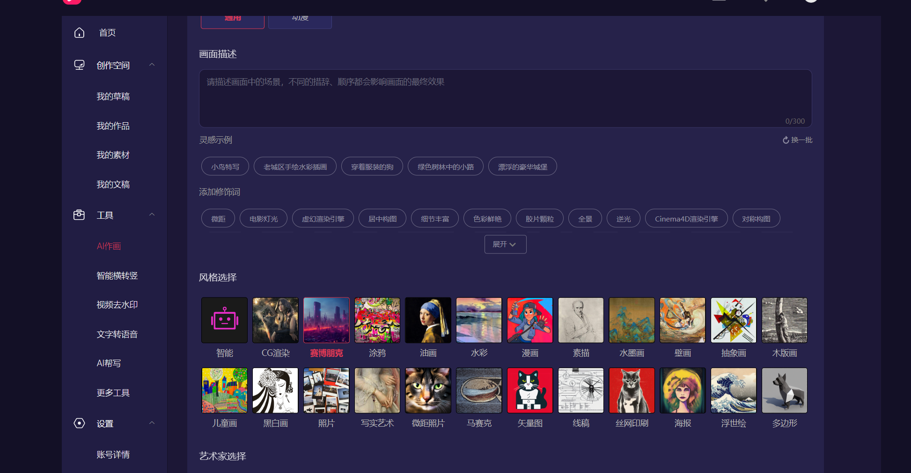This screenshot has width=911, height=473.
Task: Click the 漂浮的豪华城堡 example chip
Action: coord(522,167)
